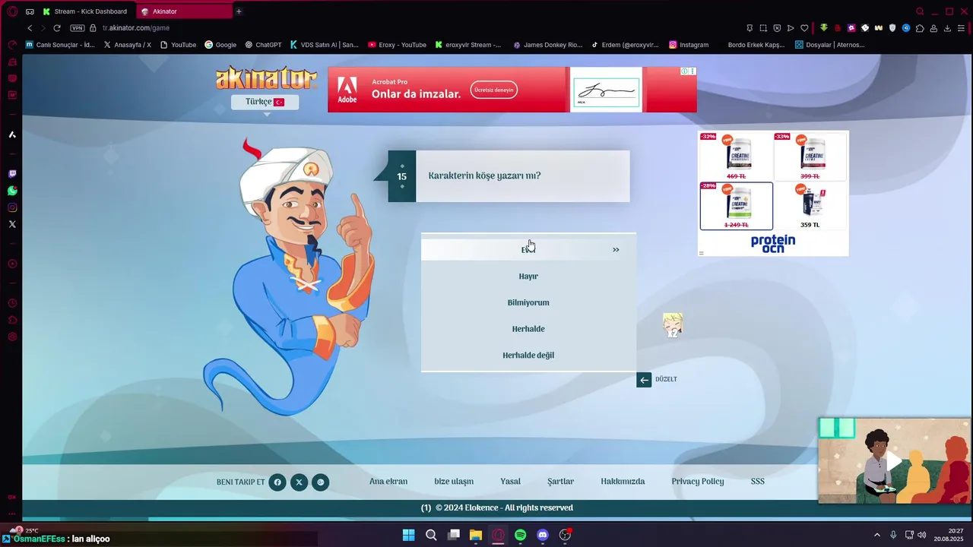The width and height of the screenshot is (973, 547).
Task: Answer Hayır to the question
Action: 528,277
